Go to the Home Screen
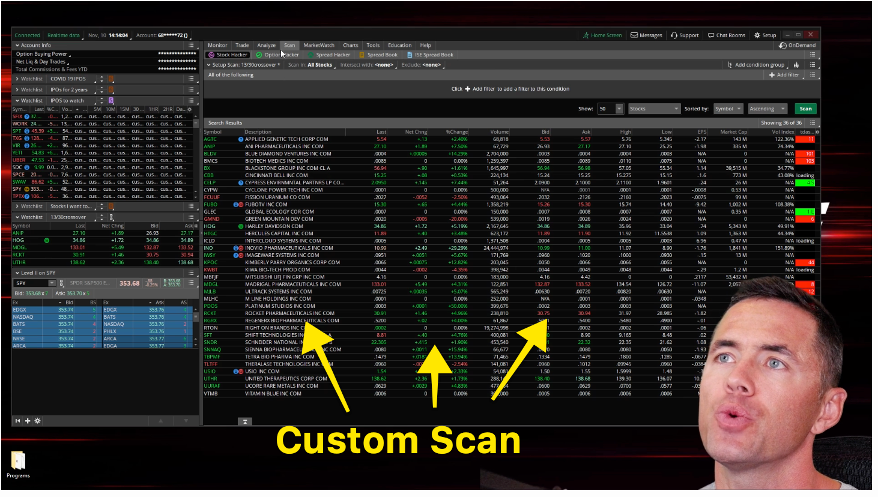878x497 pixels. click(x=602, y=35)
